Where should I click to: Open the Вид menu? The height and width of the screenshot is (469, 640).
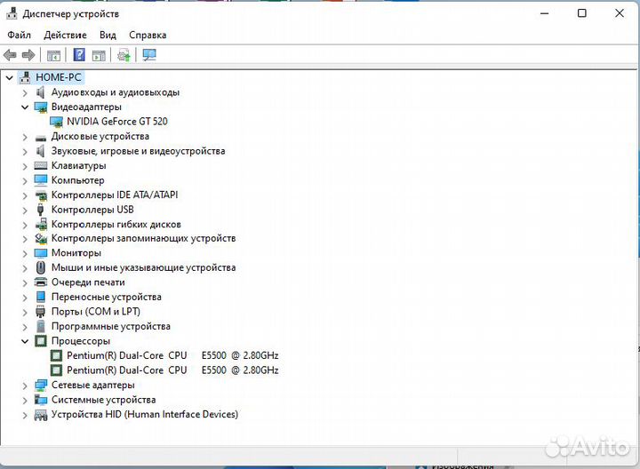click(108, 35)
